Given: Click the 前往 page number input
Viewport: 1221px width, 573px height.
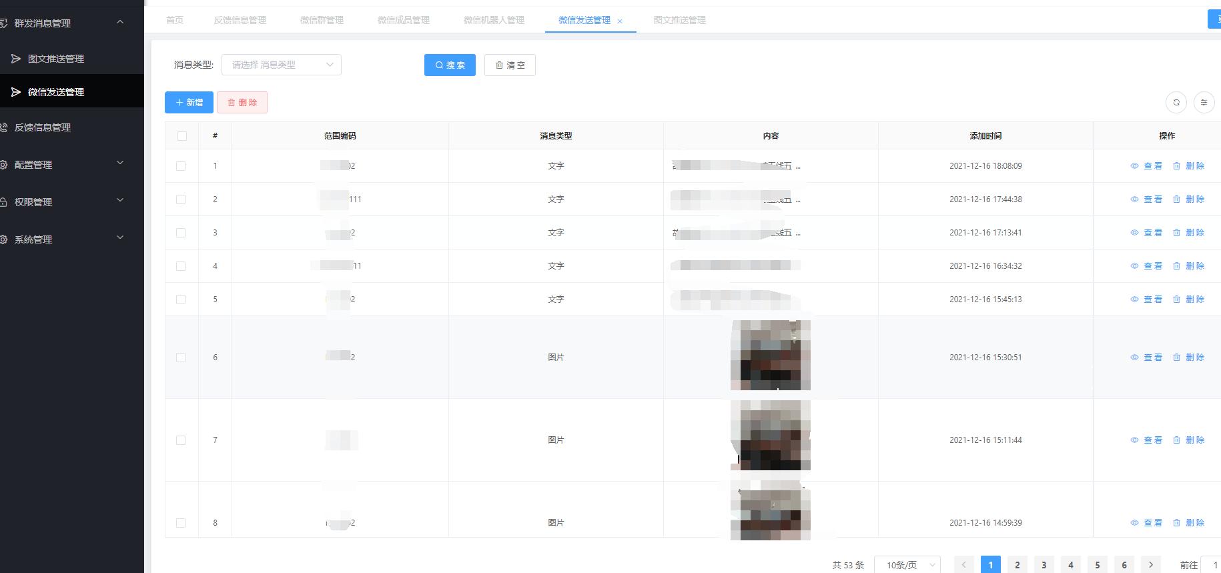Looking at the screenshot, I should pyautogui.click(x=1211, y=565).
